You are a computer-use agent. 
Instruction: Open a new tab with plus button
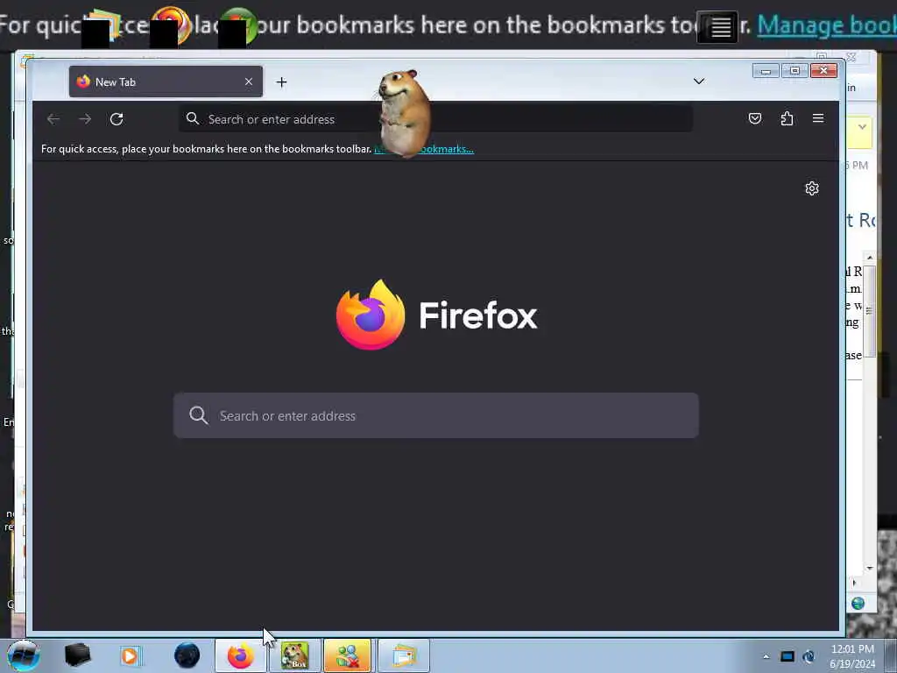tap(281, 82)
